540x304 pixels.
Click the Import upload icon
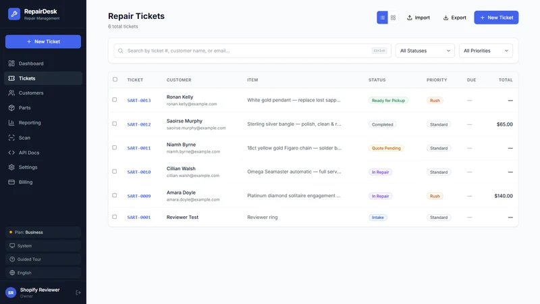(x=410, y=18)
